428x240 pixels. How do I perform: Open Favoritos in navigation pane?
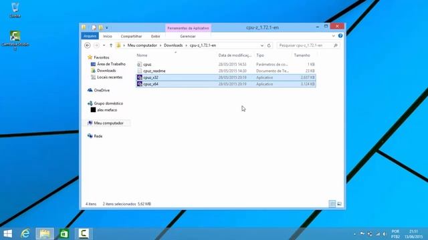click(101, 57)
